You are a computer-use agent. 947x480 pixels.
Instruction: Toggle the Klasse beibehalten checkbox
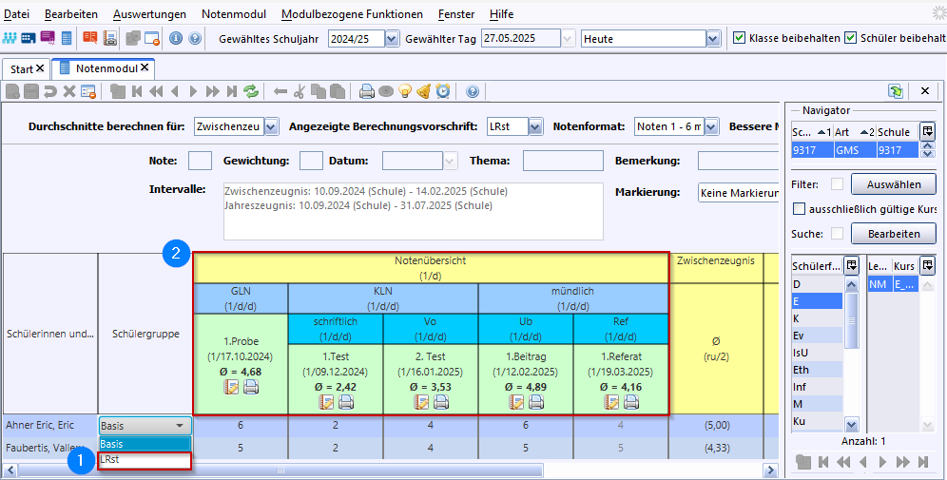tap(739, 38)
